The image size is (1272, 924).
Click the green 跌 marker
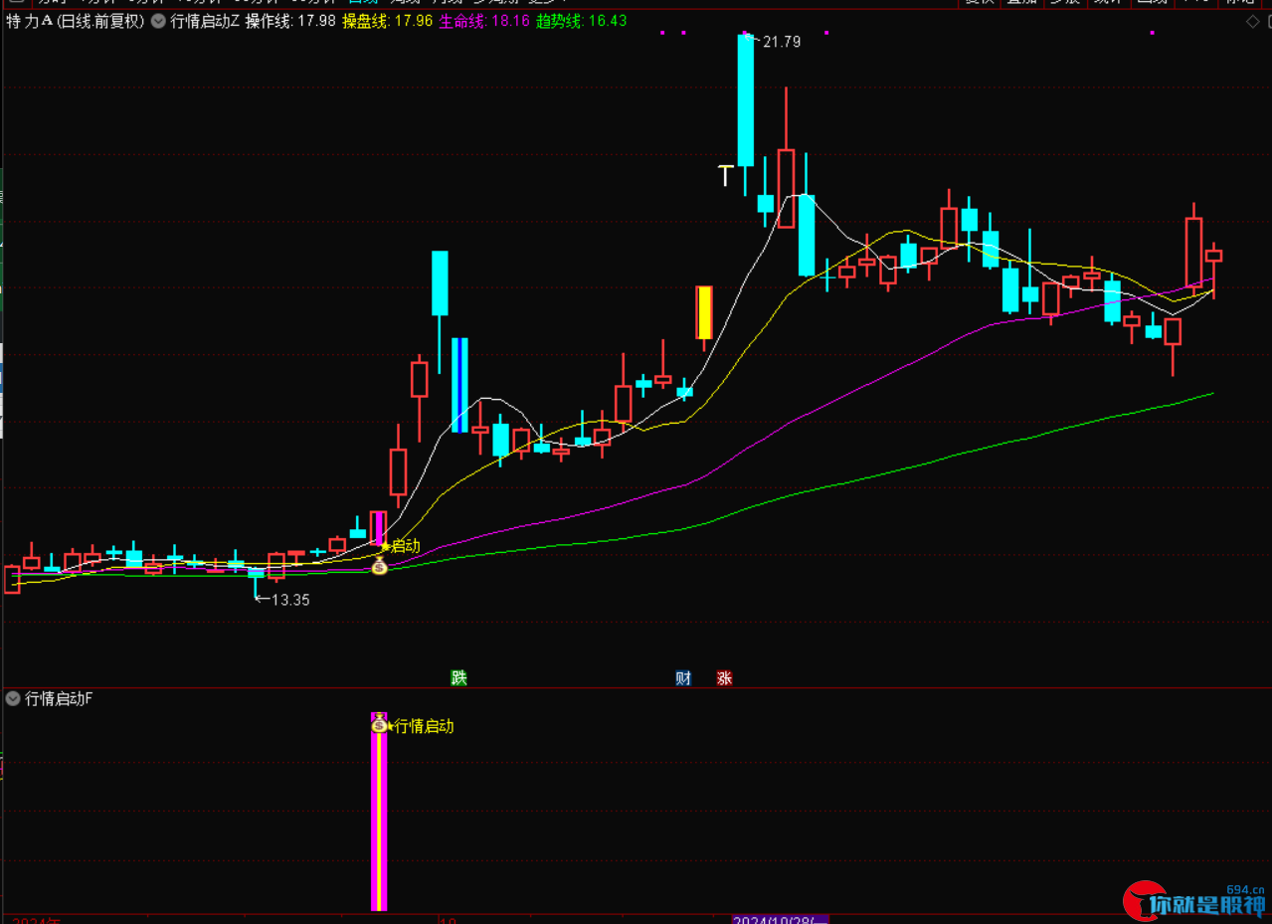(458, 678)
